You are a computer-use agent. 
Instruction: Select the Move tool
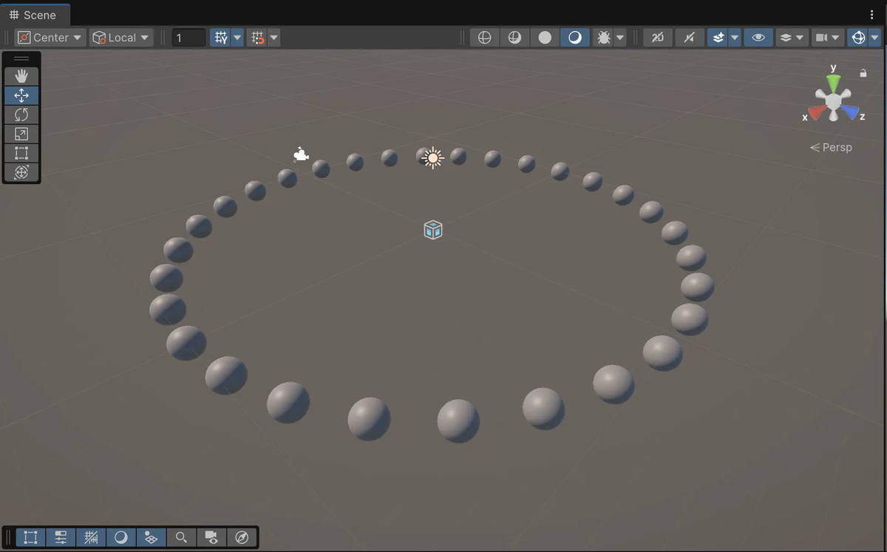click(21, 95)
